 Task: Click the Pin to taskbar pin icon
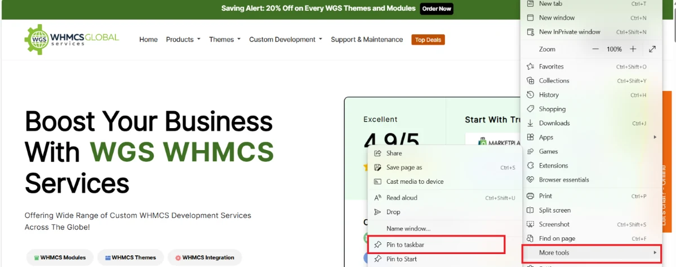pos(377,245)
